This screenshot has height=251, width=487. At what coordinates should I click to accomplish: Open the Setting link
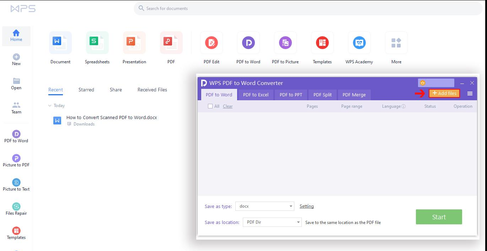[307, 206]
